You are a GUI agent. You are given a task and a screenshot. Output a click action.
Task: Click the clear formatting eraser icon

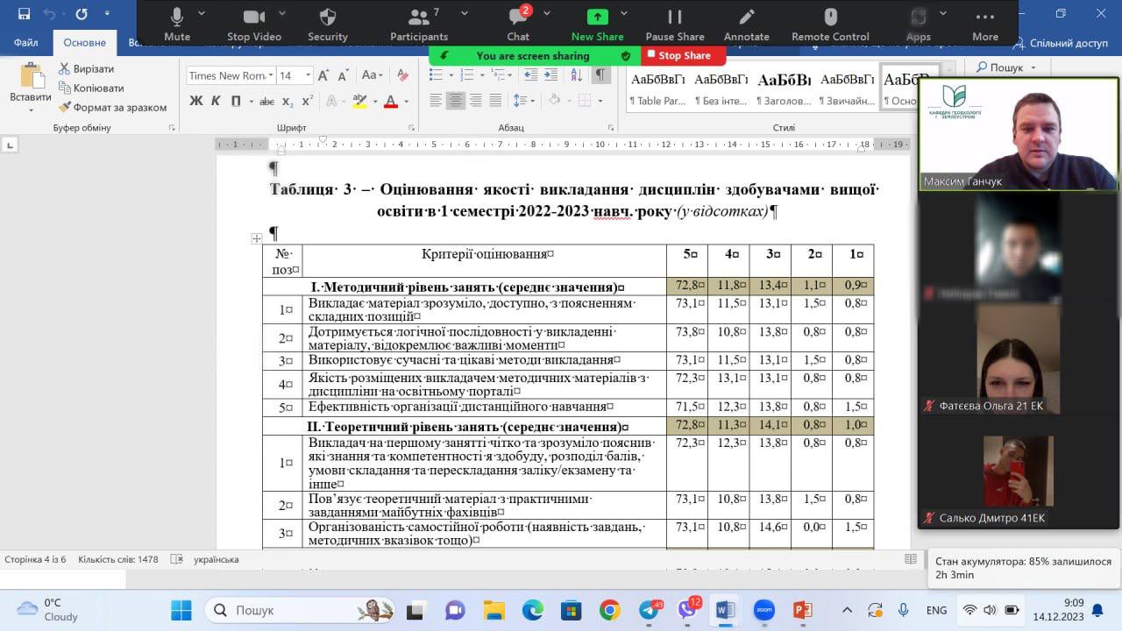pos(401,75)
